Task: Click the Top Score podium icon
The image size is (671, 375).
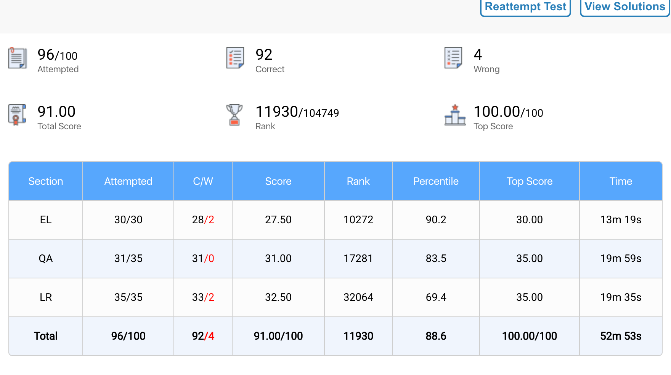Action: pyautogui.click(x=455, y=115)
